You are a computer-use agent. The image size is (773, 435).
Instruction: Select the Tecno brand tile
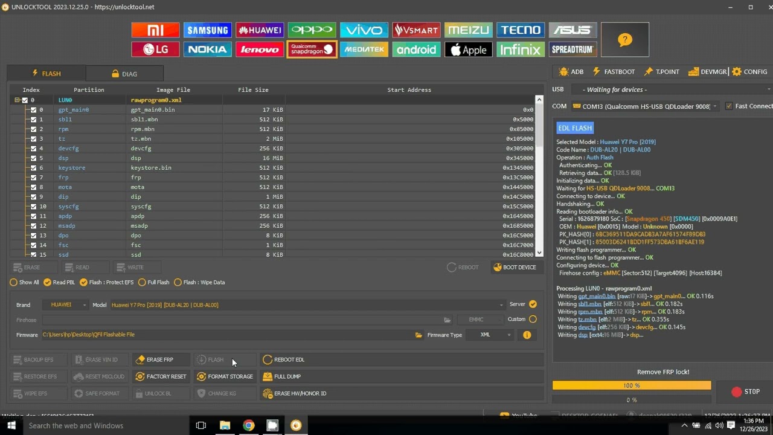coord(521,30)
